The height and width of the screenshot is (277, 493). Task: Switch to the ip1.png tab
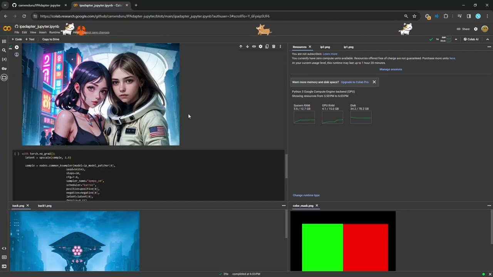[349, 47]
